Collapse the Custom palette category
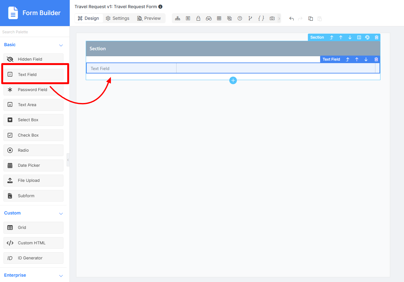 [x=61, y=214]
